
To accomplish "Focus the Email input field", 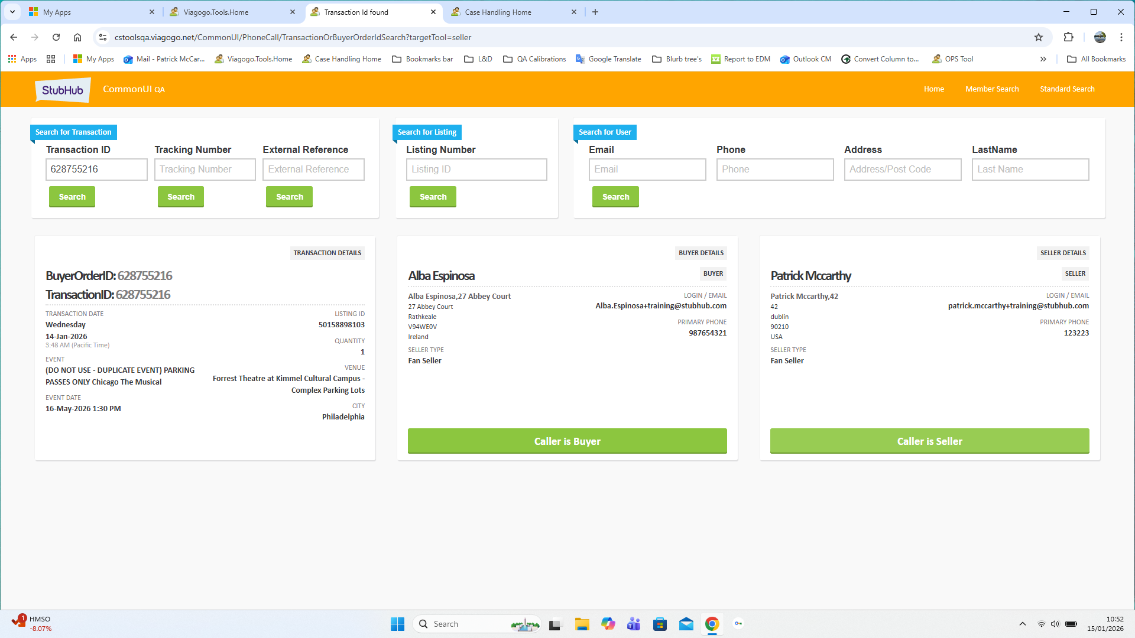I will coord(647,170).
